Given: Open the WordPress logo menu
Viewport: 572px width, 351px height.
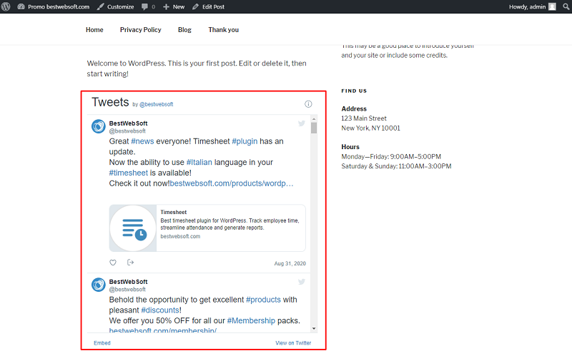Looking at the screenshot, I should [x=6, y=6].
